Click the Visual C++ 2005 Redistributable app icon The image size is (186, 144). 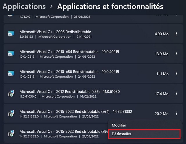click(x=11, y=34)
